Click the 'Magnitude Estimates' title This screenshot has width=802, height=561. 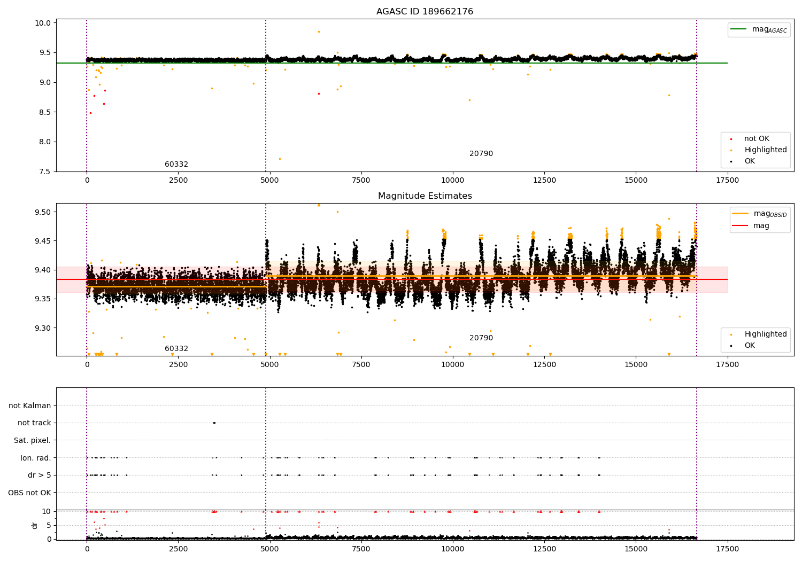(x=425, y=196)
